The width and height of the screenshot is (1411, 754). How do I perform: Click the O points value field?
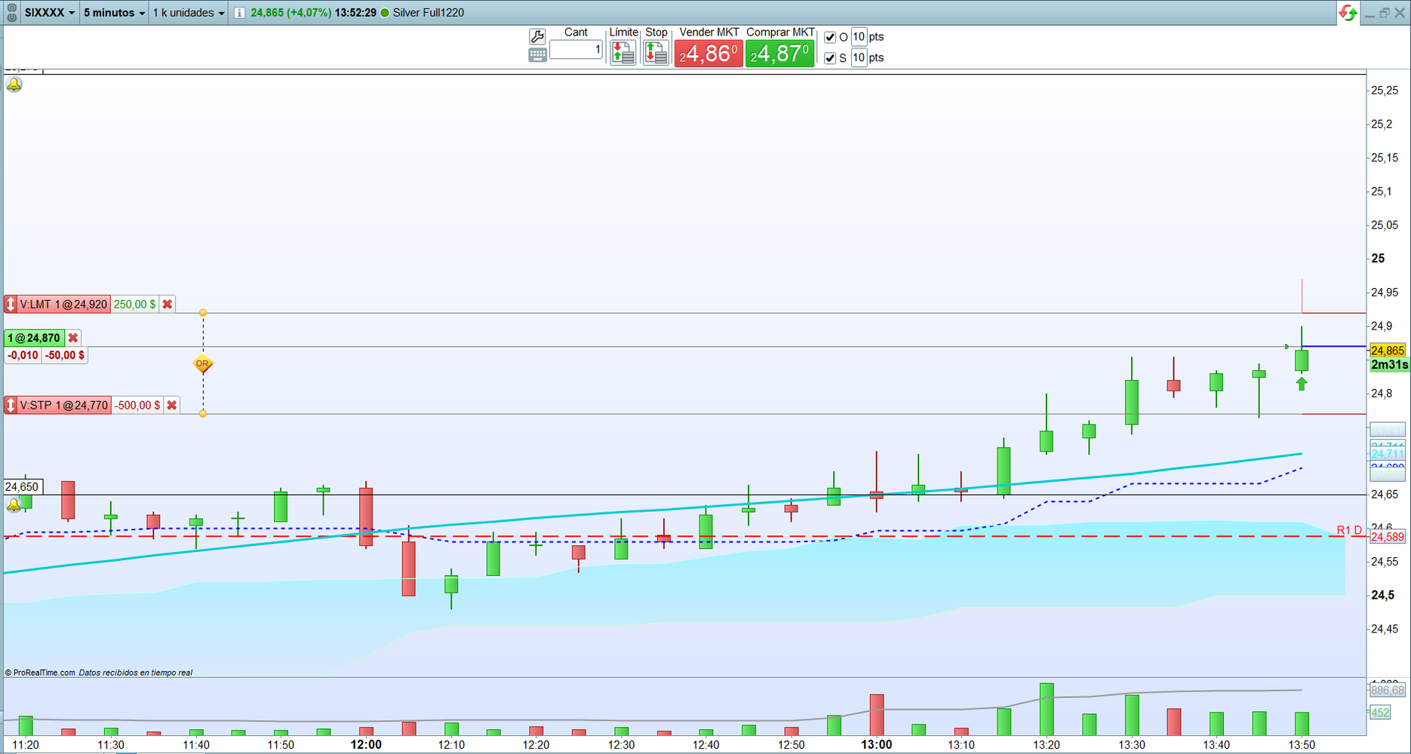[x=859, y=37]
